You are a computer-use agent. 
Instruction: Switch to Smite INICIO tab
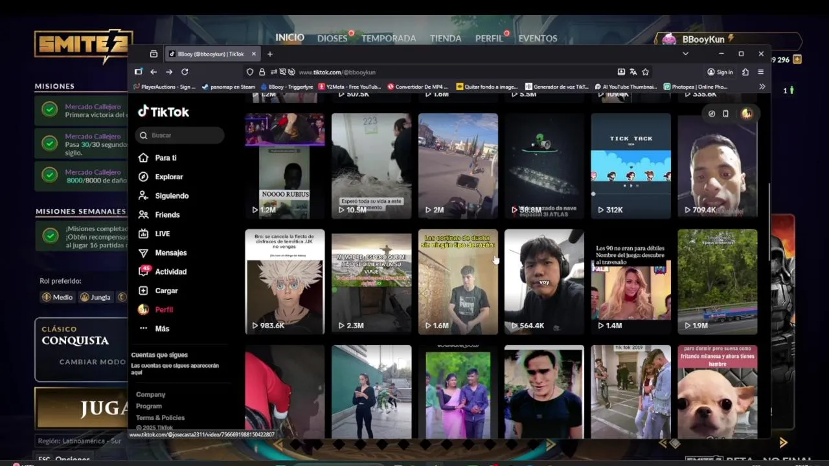pos(290,38)
